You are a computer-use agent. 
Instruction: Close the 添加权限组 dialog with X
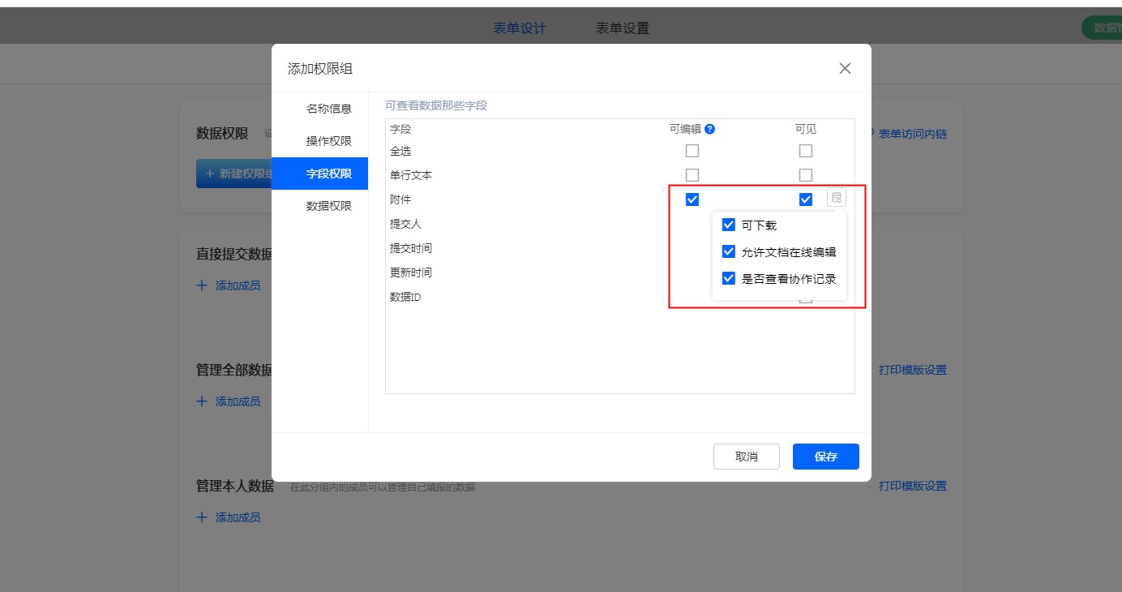tap(845, 69)
